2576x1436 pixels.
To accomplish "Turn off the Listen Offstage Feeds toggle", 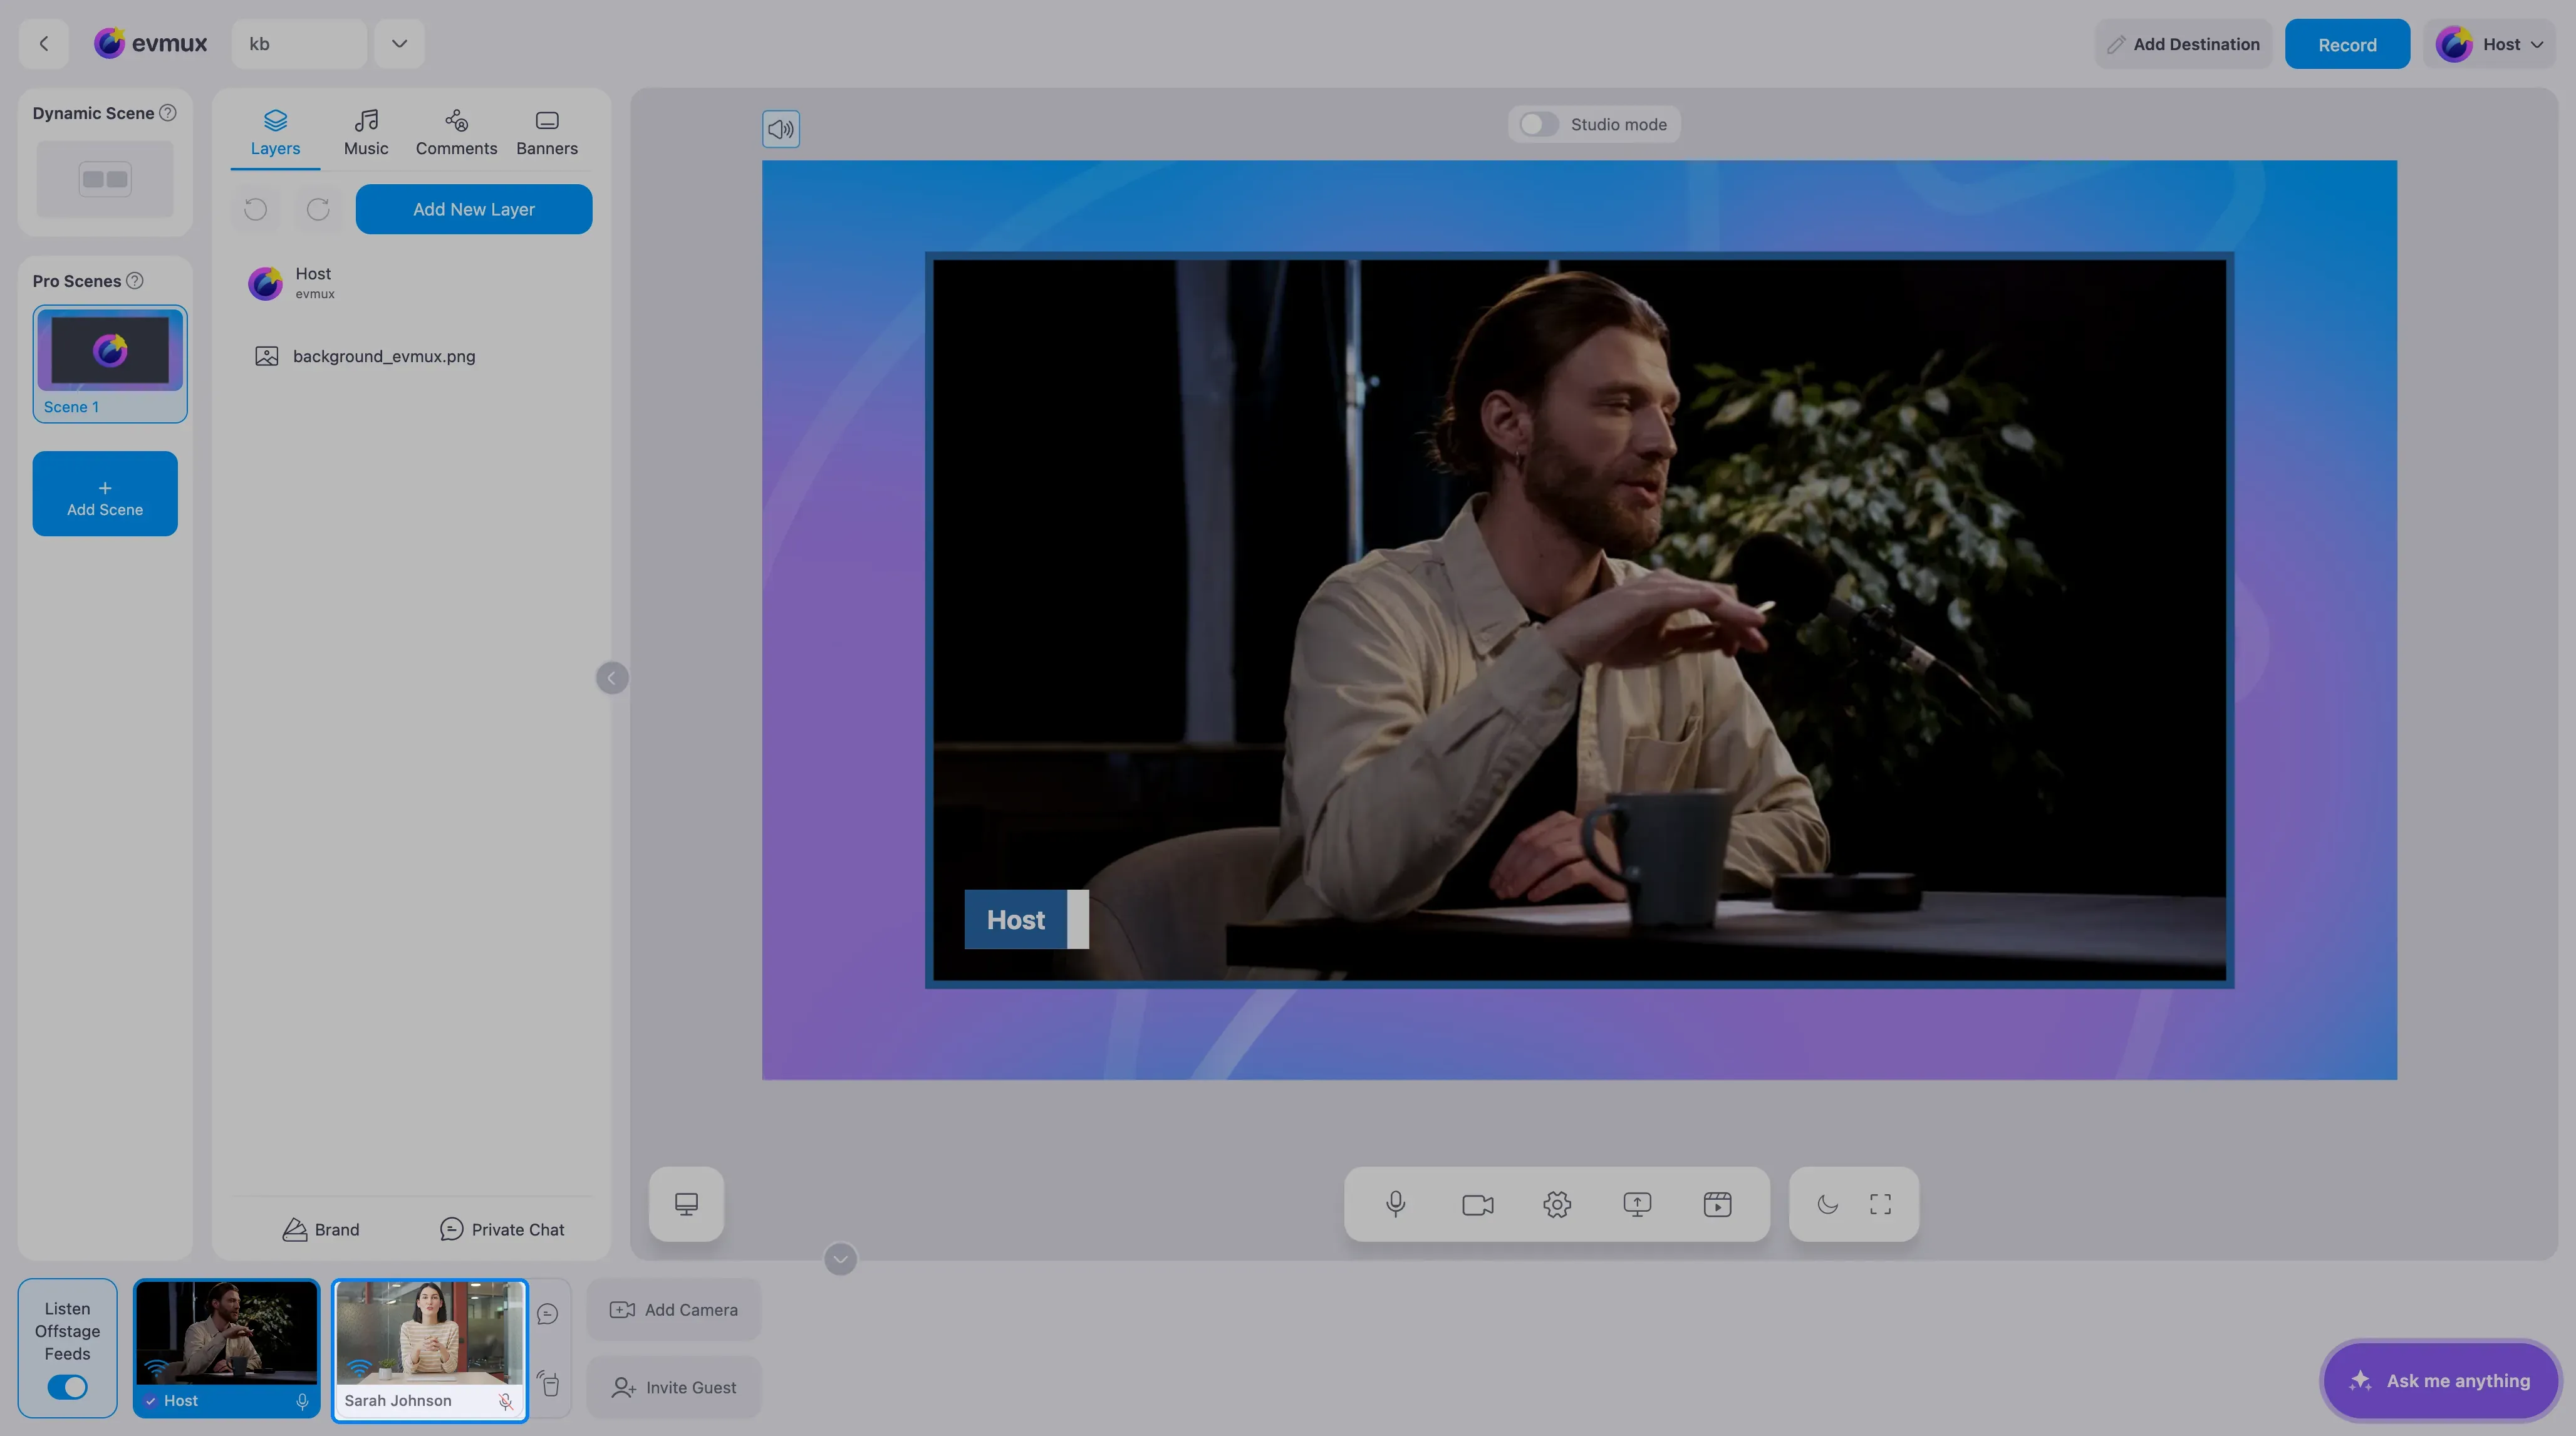I will (68, 1387).
